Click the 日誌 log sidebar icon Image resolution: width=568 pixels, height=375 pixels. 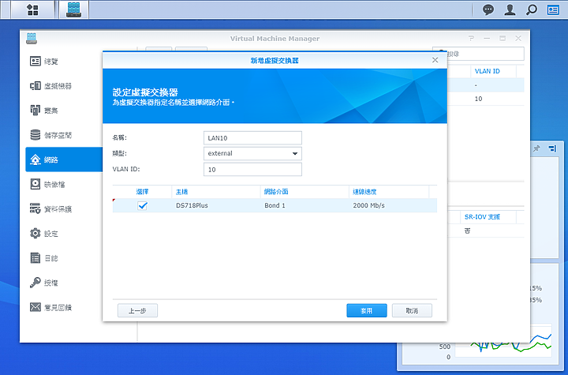35,258
